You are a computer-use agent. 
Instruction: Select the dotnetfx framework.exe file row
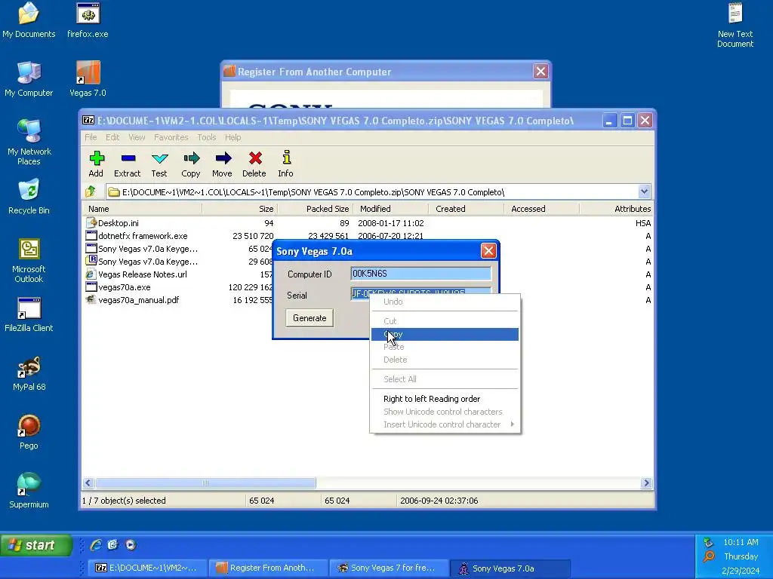click(x=368, y=236)
